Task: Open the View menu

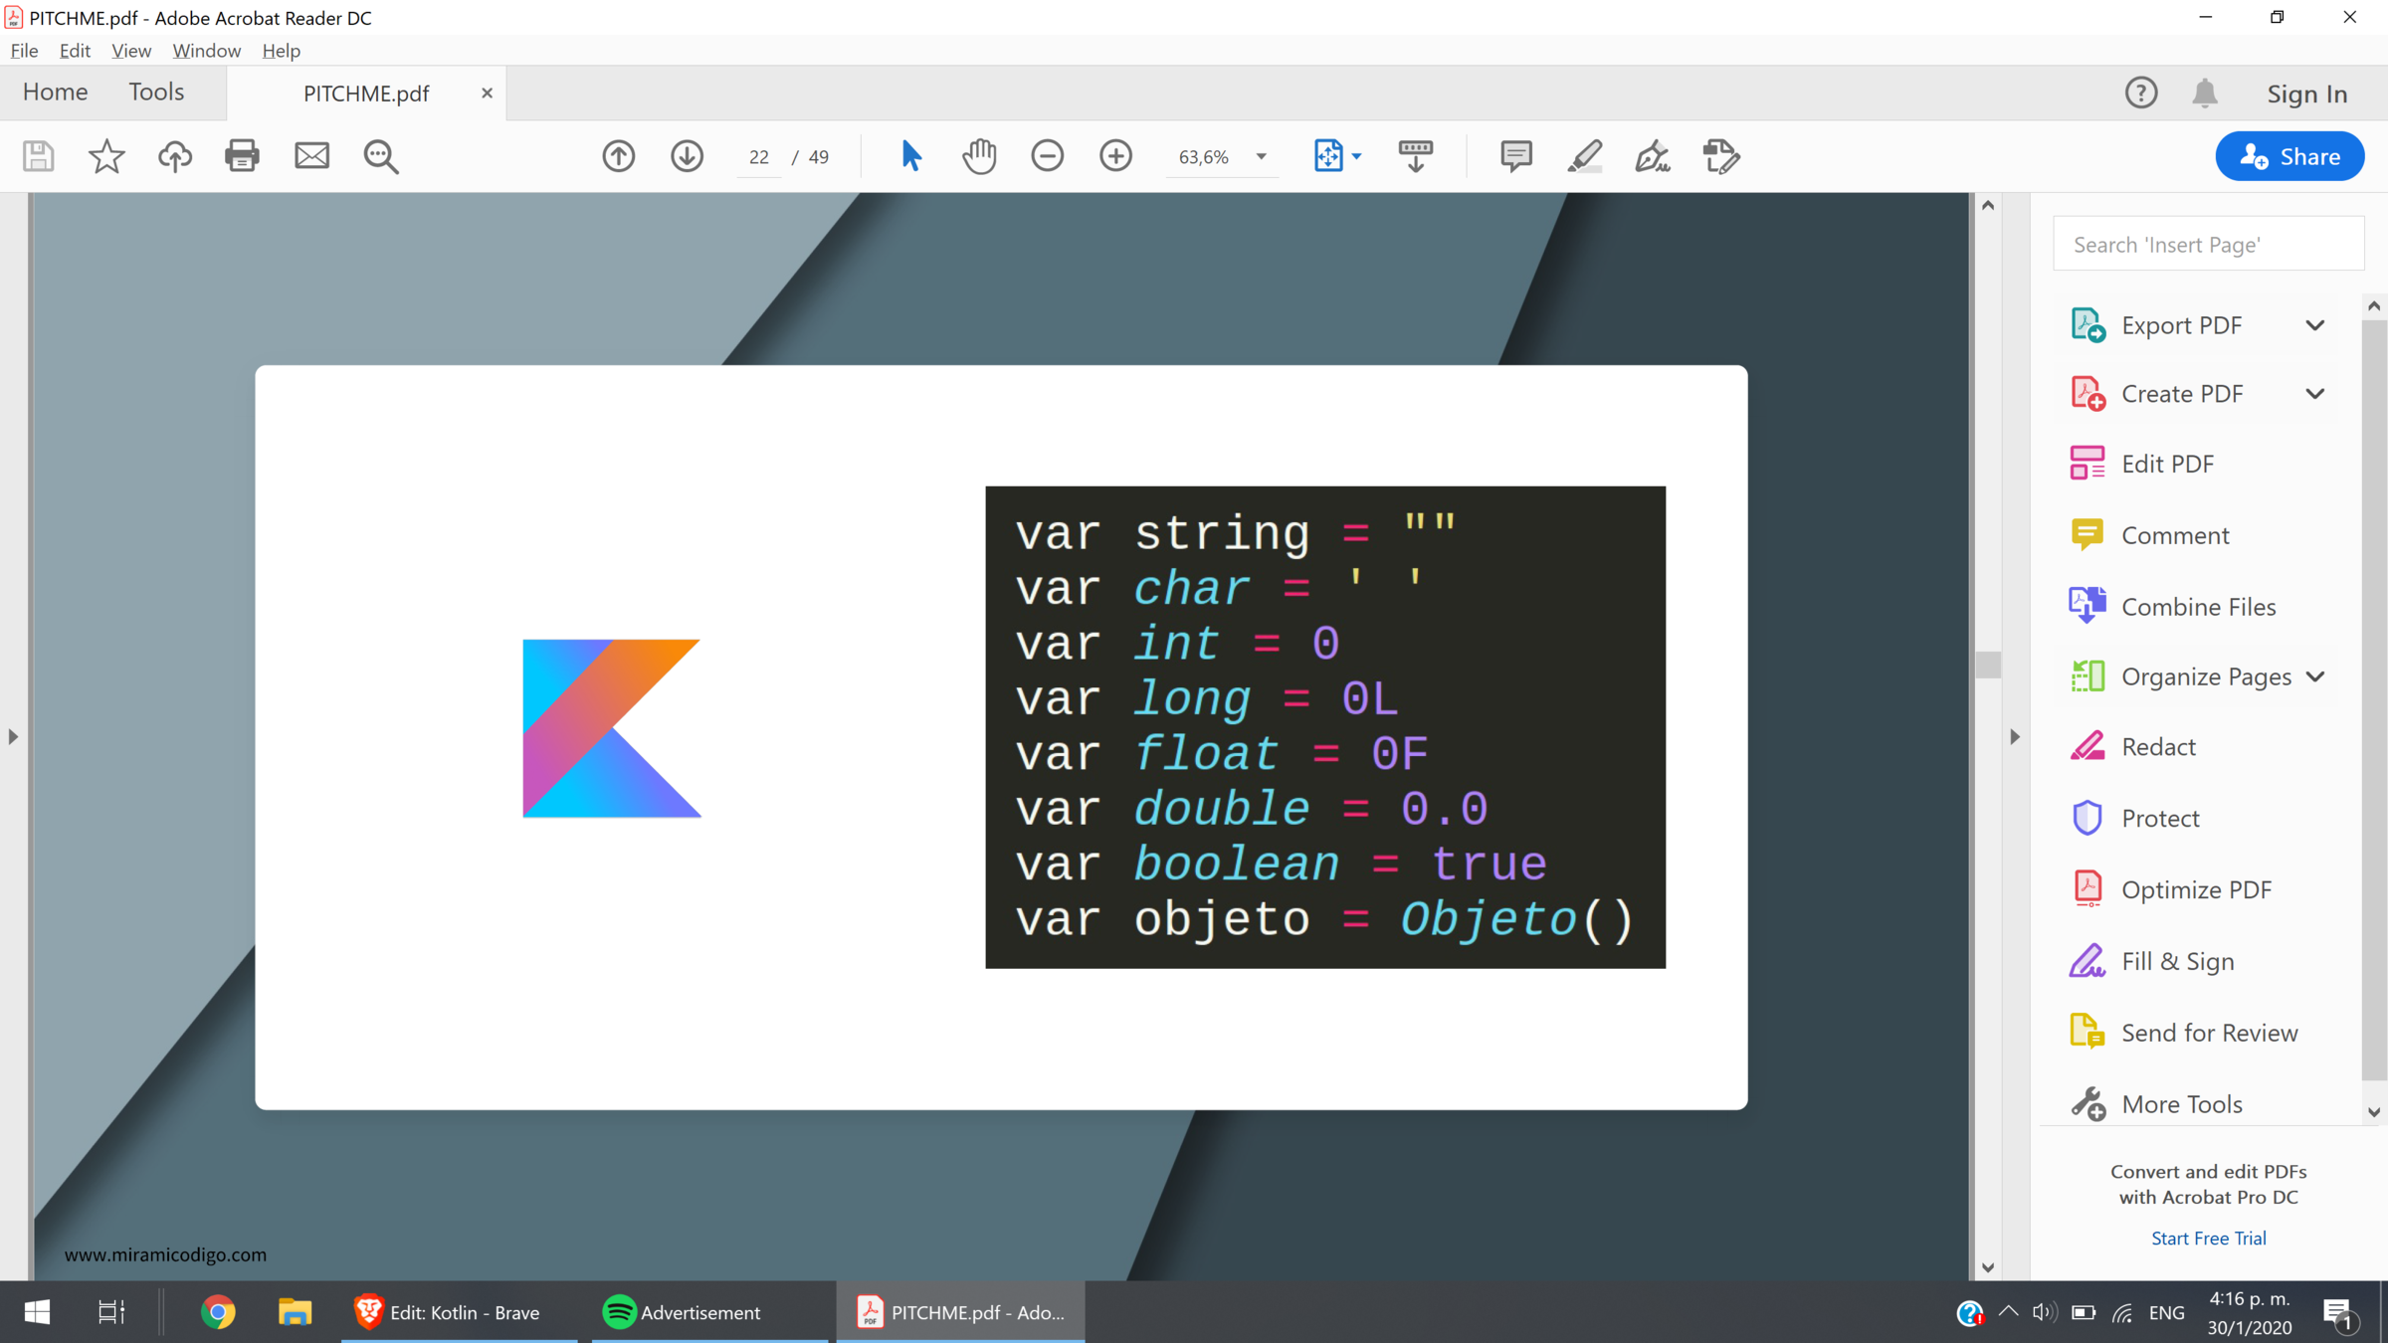Action: point(130,51)
